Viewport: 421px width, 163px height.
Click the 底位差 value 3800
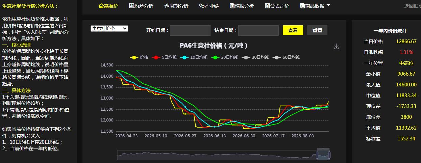[x=406, y=117]
